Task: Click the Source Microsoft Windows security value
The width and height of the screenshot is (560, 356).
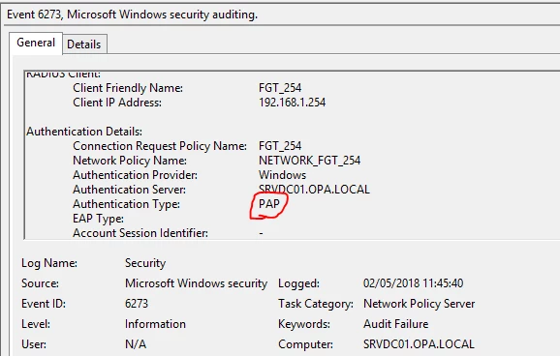Action: coord(196,283)
